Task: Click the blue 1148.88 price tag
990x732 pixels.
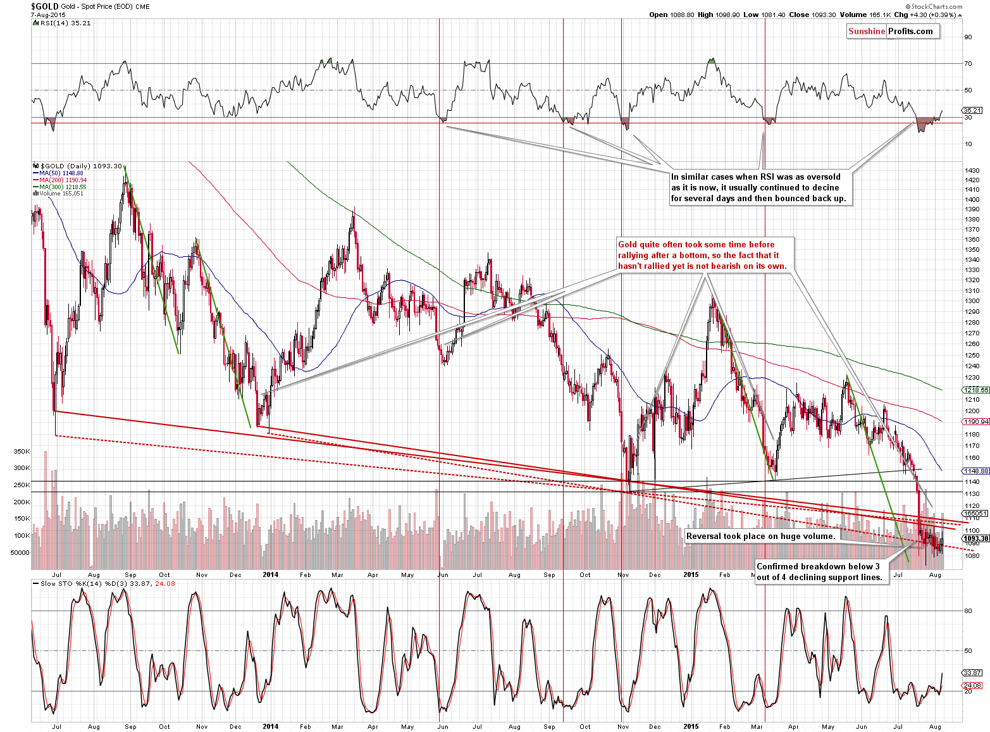Action: [977, 471]
